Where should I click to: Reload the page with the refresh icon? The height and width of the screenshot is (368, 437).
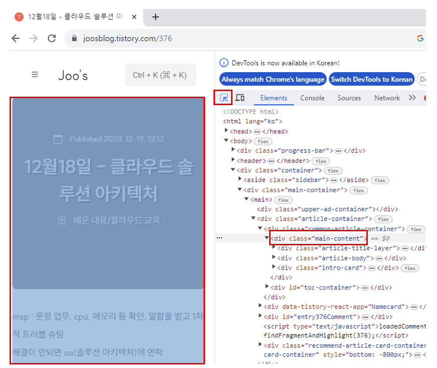click(x=52, y=38)
